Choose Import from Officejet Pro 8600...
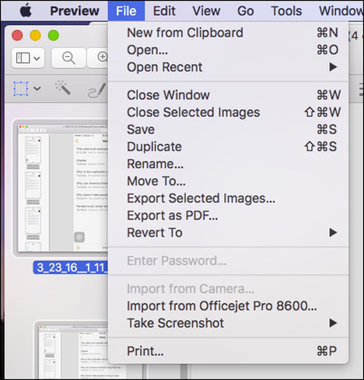The image size is (364, 380). coord(228,306)
